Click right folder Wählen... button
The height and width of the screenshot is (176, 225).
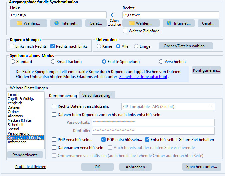coord(141,23)
